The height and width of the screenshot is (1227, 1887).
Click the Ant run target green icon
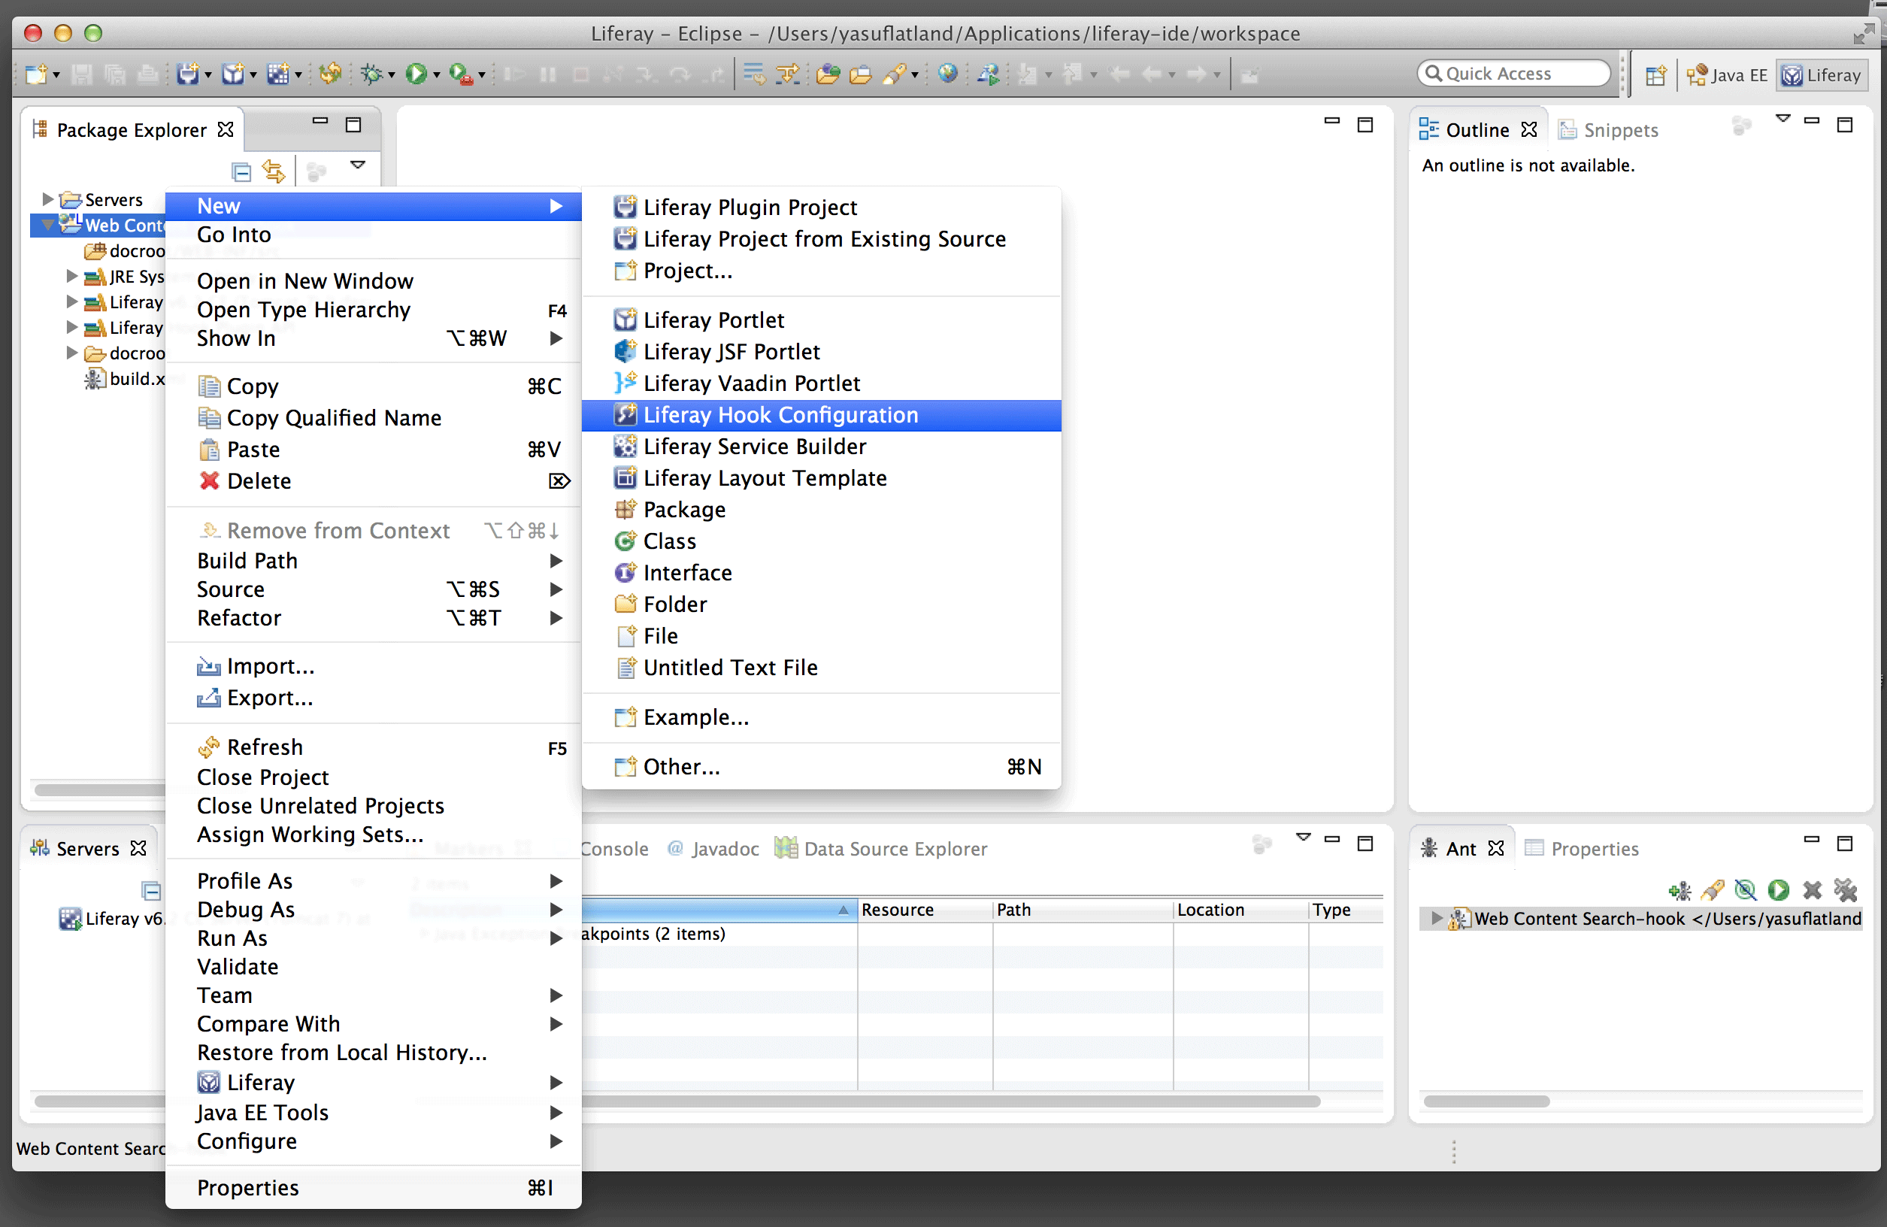pos(1779,890)
